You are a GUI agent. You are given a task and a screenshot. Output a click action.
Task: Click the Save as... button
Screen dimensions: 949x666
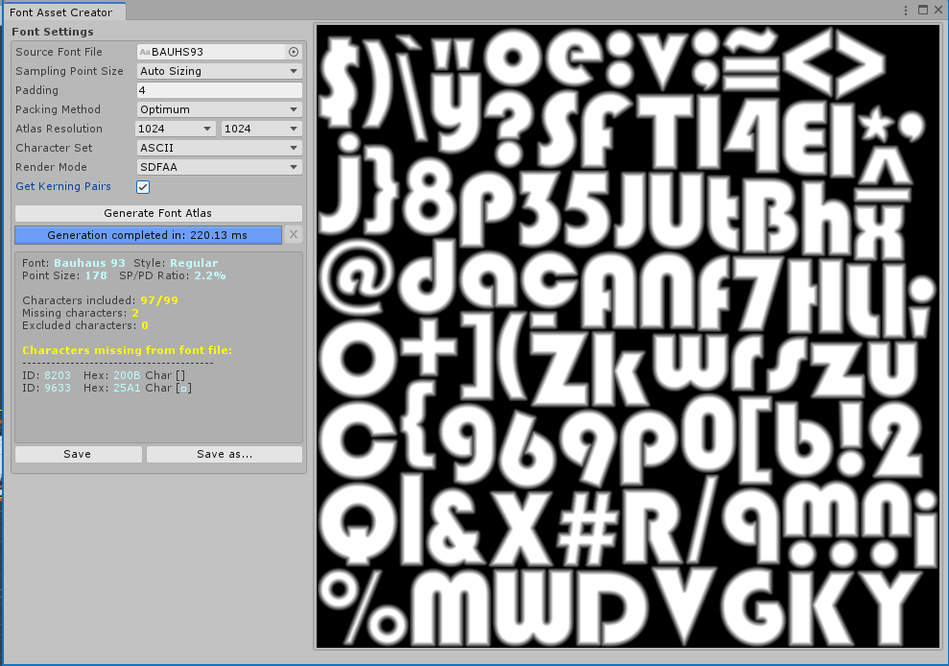[x=224, y=454]
